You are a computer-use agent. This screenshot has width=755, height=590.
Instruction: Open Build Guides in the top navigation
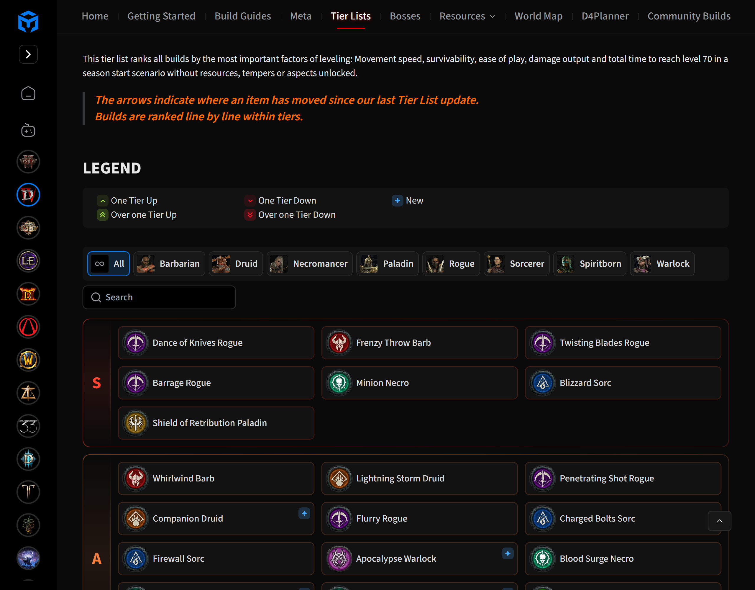[243, 16]
